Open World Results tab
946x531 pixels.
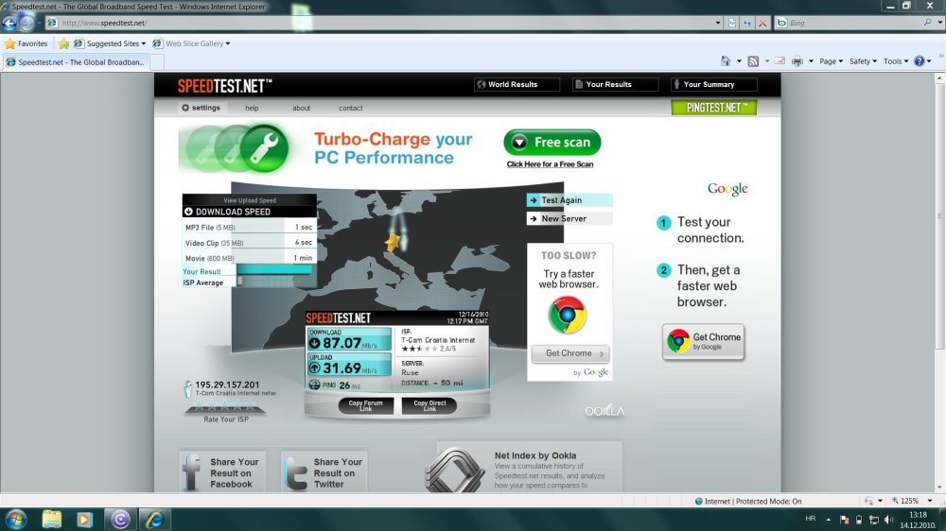[517, 84]
